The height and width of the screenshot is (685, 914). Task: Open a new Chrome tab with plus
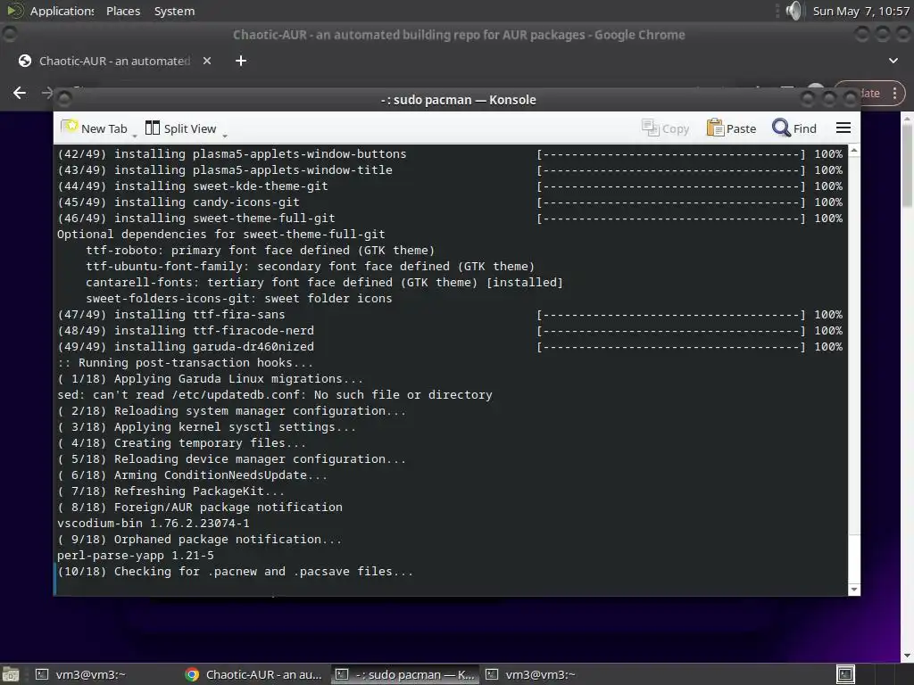pos(241,61)
